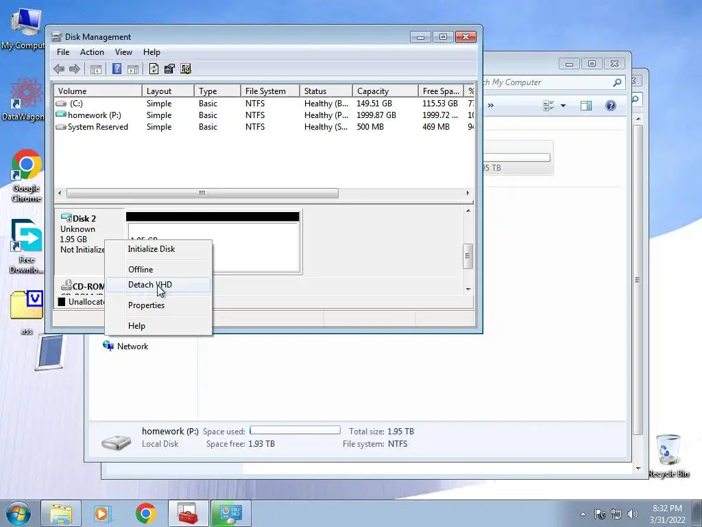Select the System Reserved volume row
This screenshot has height=527, width=702.
coord(264,127)
